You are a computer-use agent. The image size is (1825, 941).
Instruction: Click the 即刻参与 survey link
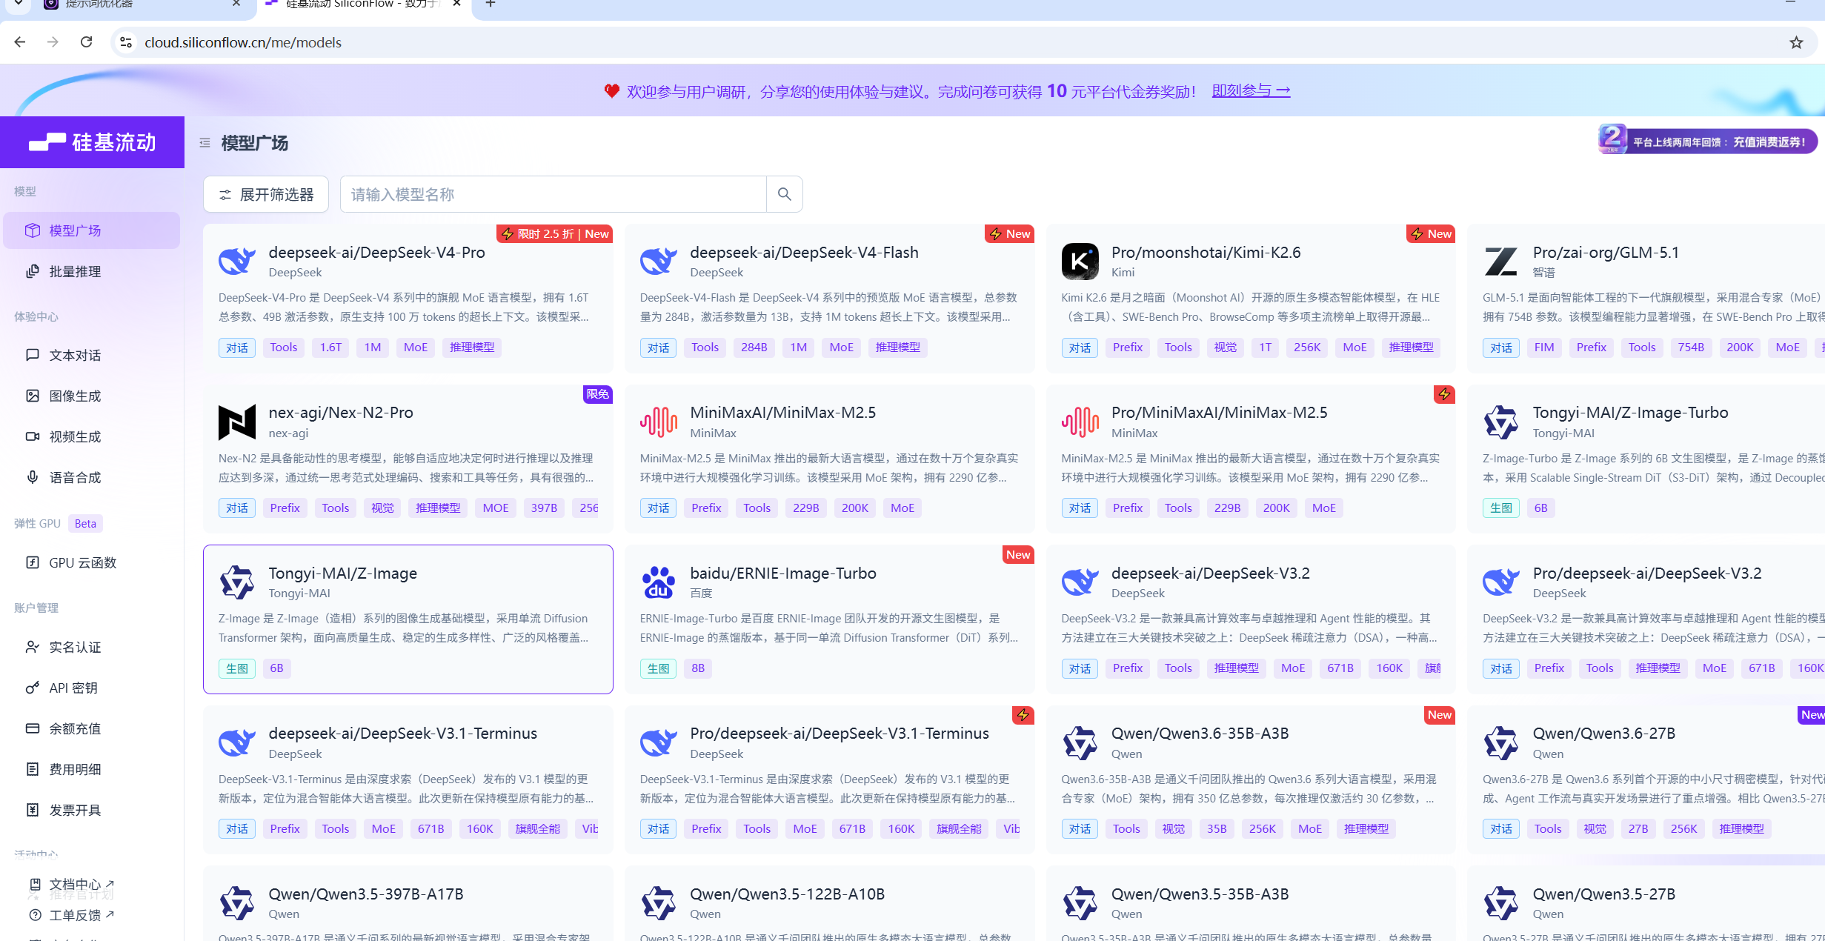(x=1251, y=90)
